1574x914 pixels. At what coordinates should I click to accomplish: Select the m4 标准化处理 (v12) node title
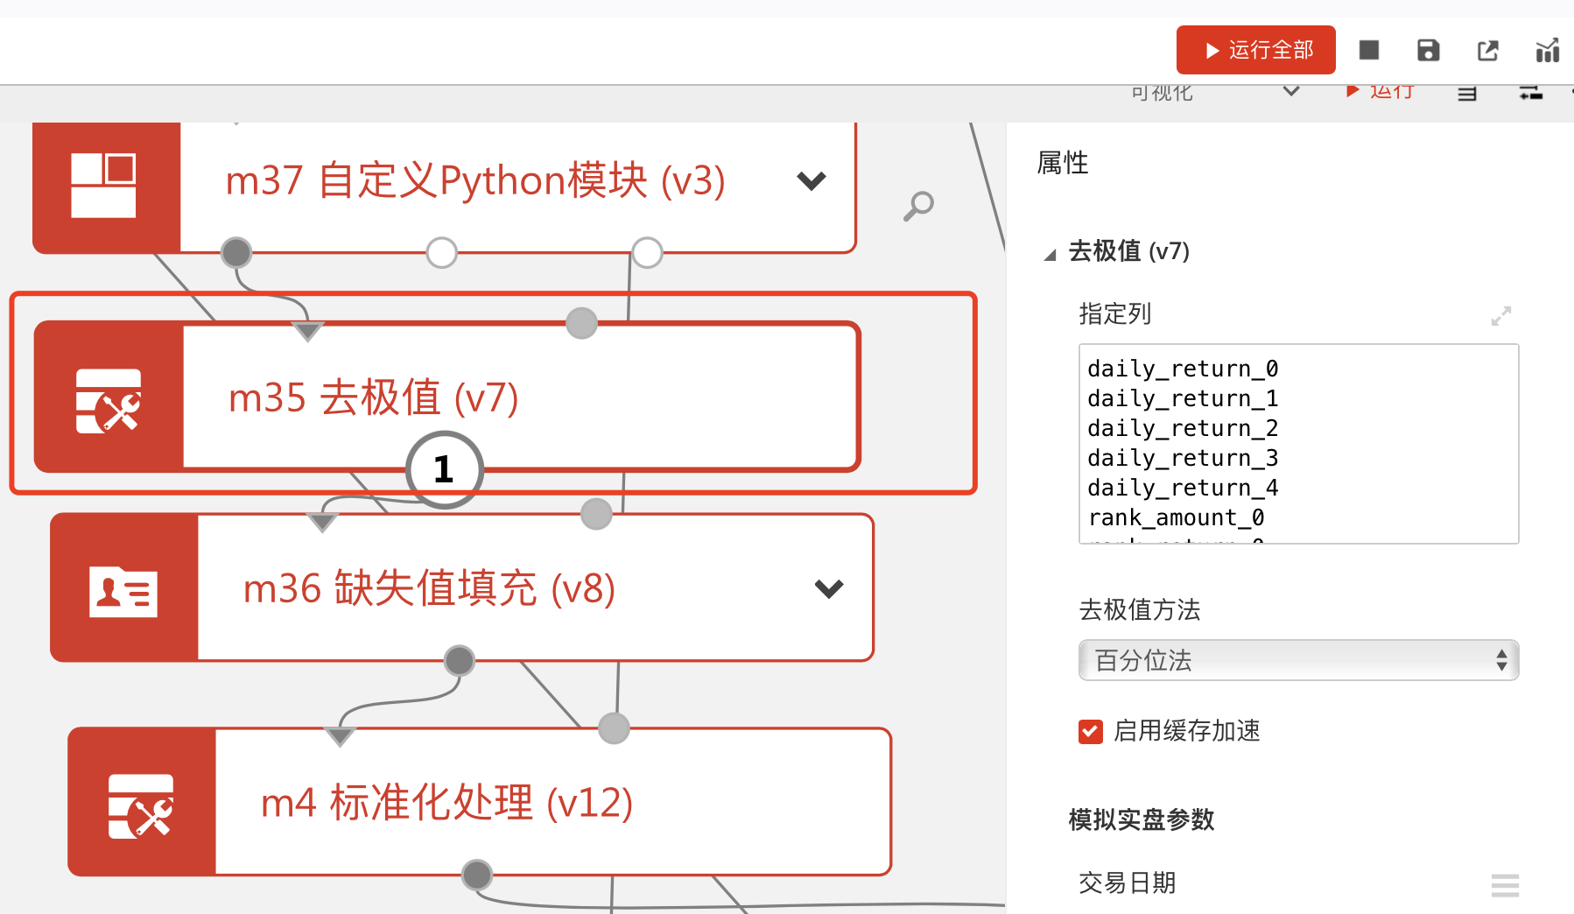(446, 803)
